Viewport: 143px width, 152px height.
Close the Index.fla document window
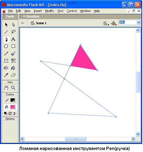click(139, 11)
